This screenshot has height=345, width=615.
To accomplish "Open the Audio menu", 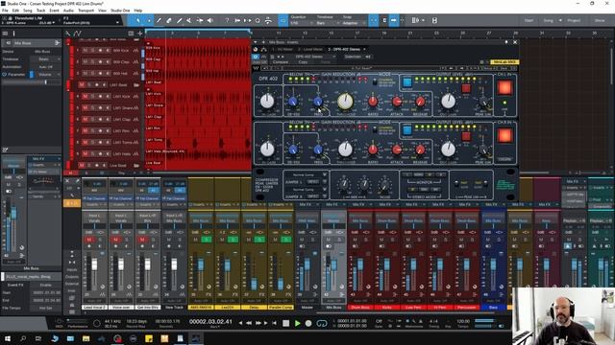I will pos(68,11).
